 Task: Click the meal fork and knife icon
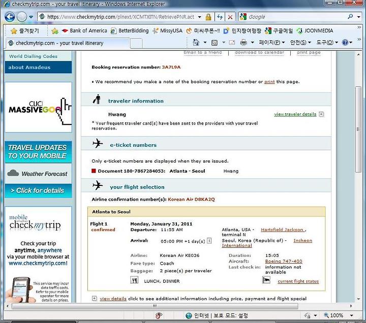tap(134, 280)
